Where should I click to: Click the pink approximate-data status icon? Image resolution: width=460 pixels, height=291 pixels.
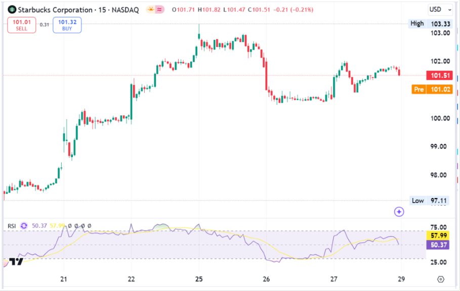click(x=161, y=10)
